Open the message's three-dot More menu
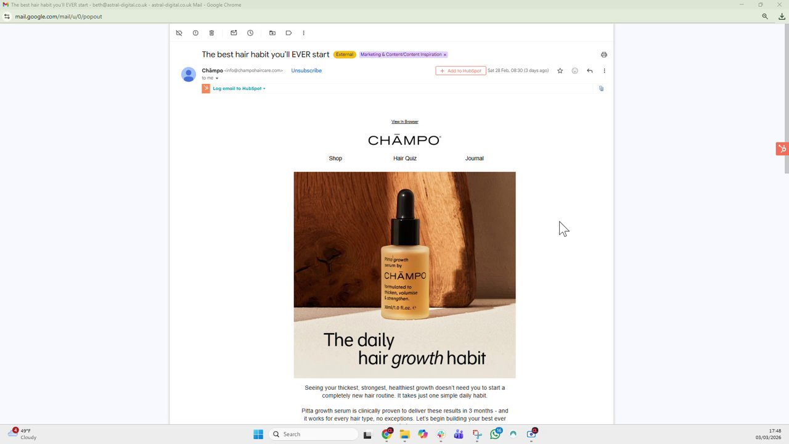This screenshot has width=789, height=444. (604, 71)
